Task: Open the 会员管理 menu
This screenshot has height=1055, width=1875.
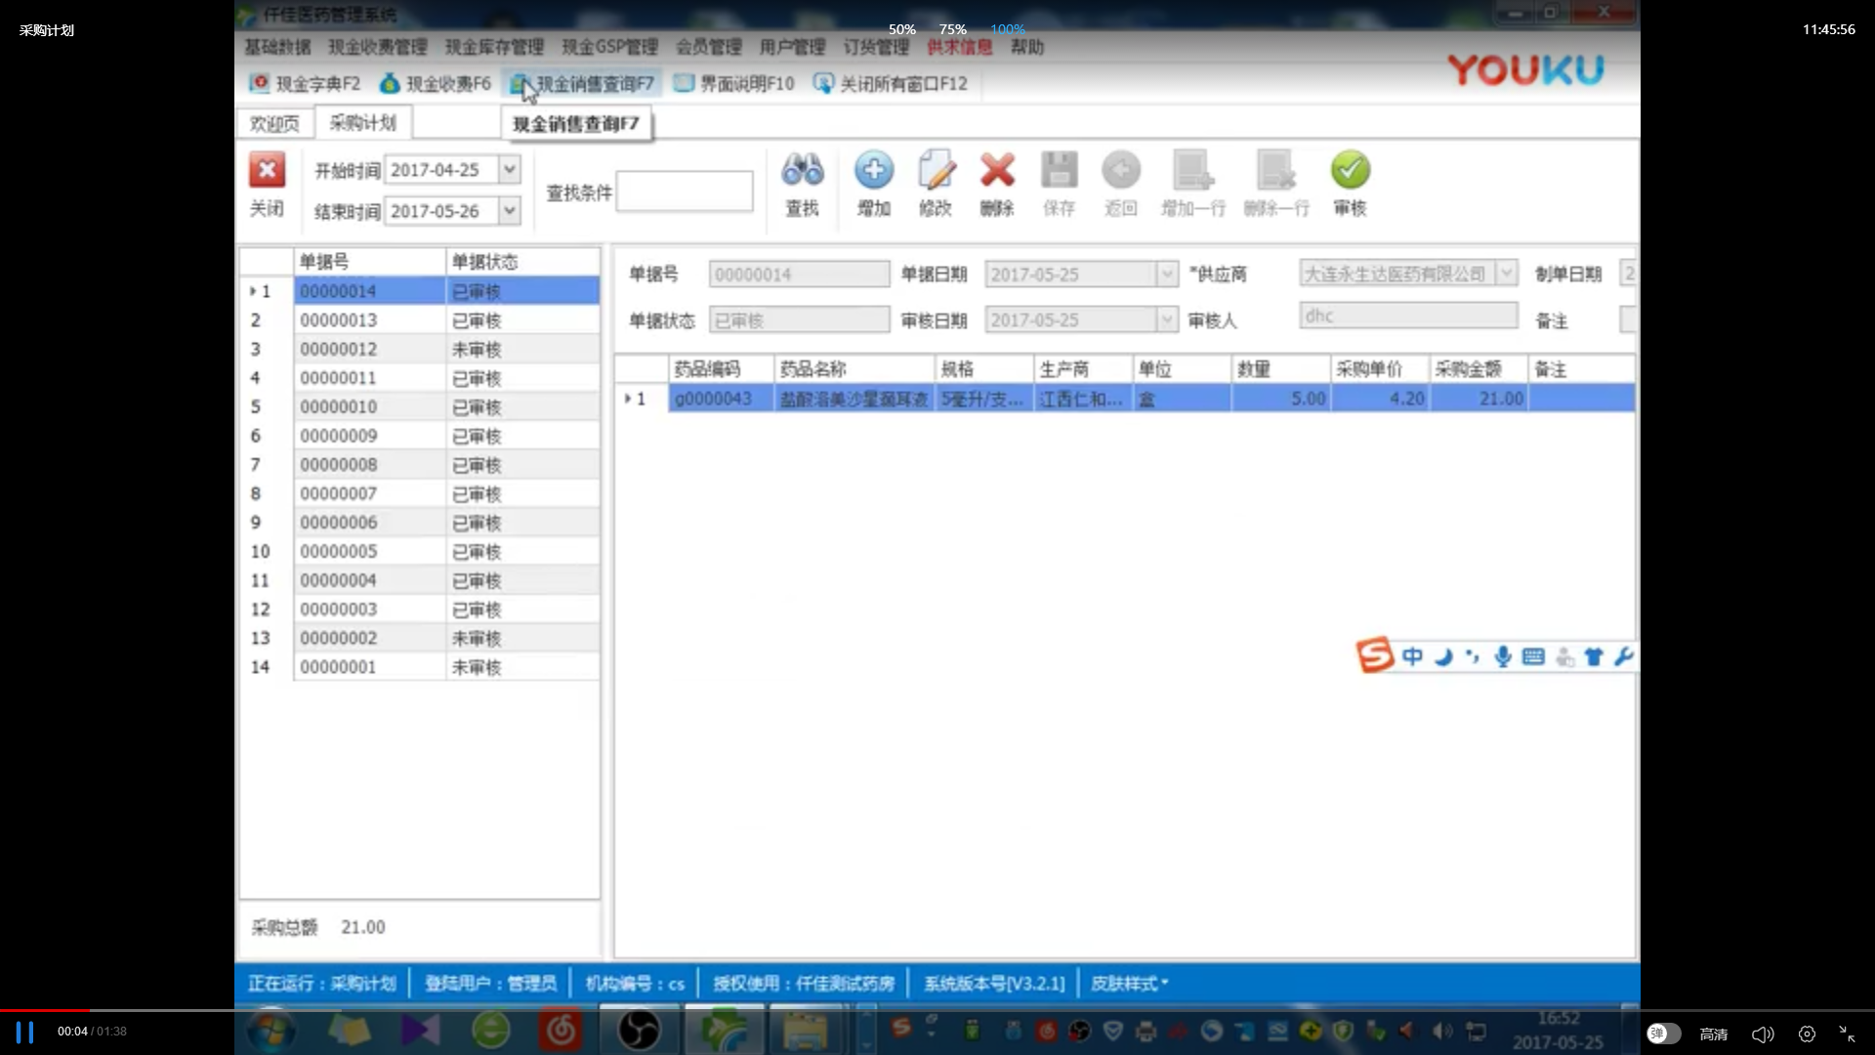Action: tap(709, 47)
